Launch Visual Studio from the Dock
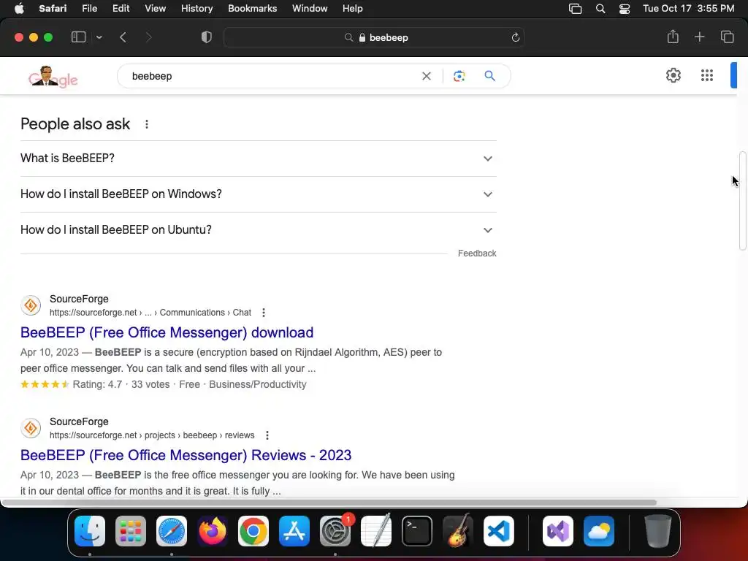 [558, 531]
